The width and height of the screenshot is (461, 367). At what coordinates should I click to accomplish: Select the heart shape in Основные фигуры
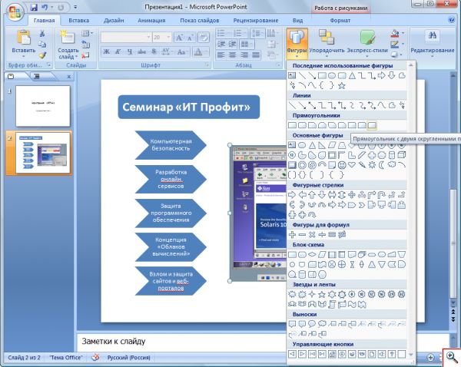(x=352, y=165)
